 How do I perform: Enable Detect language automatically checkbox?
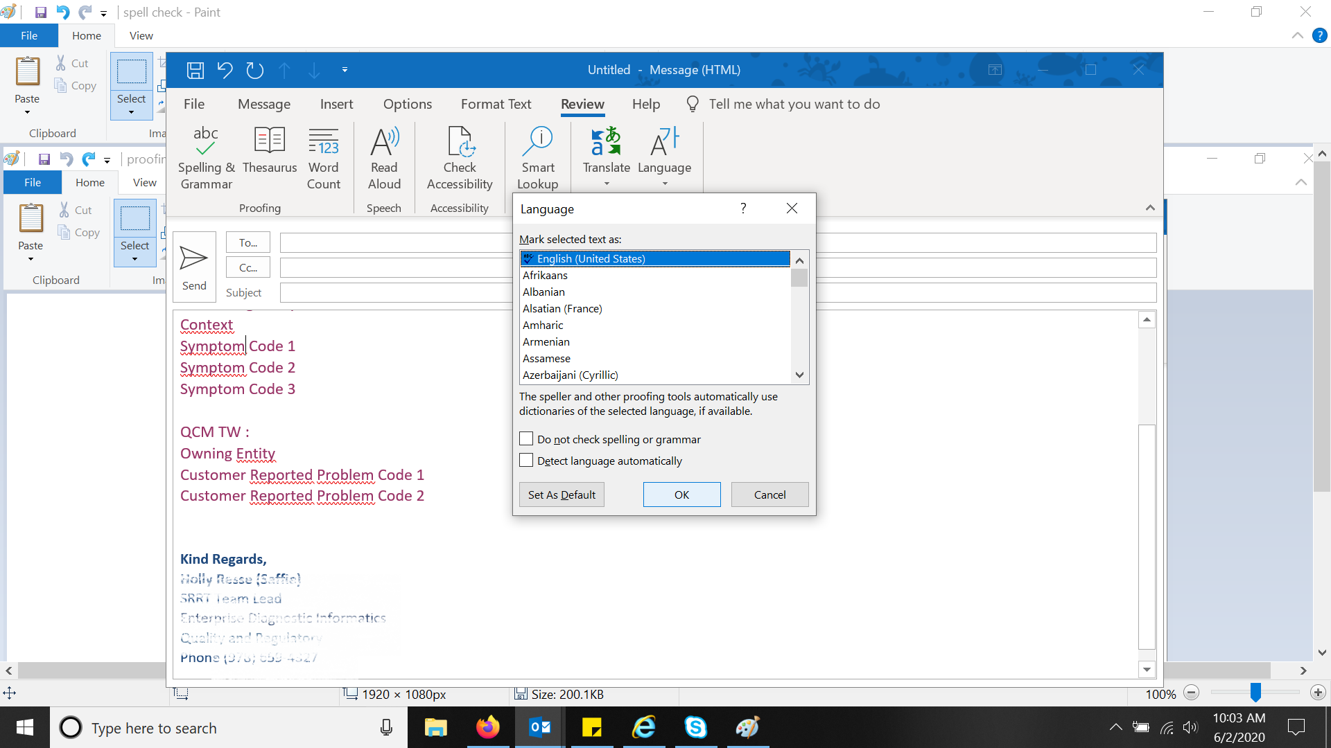point(525,461)
